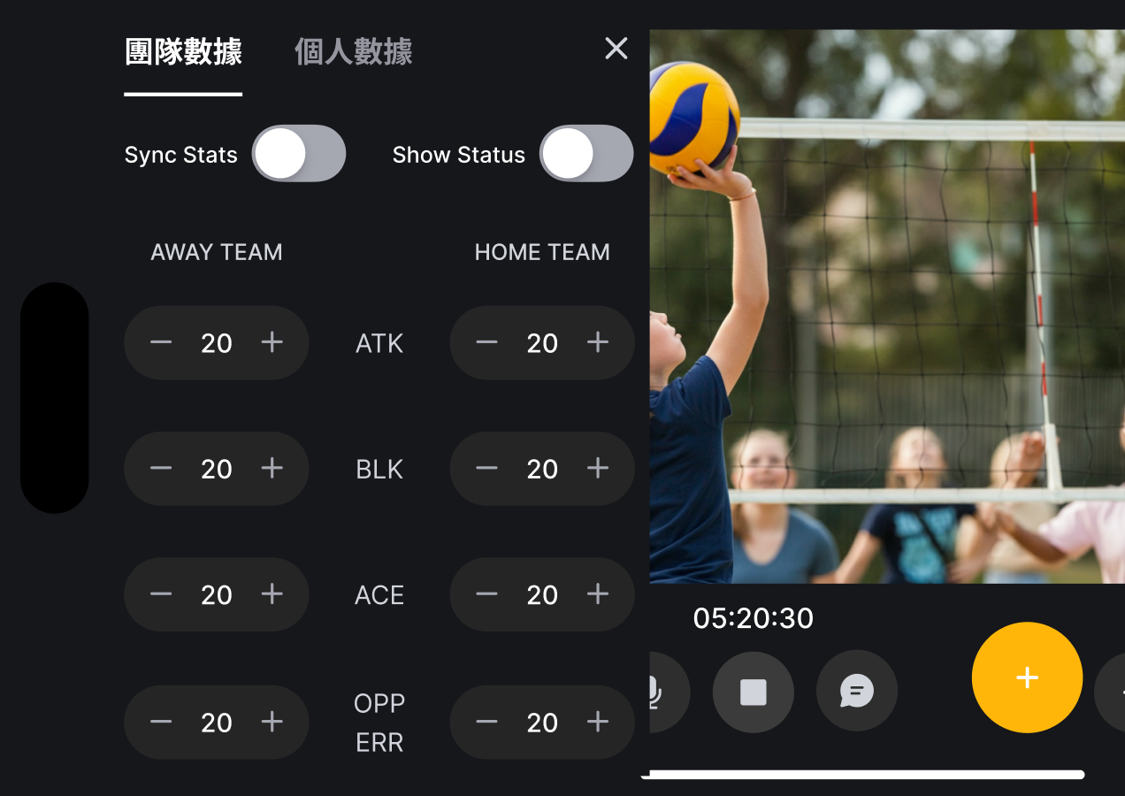Decrease Away Team ATK count
The image size is (1125, 796).
(x=161, y=342)
